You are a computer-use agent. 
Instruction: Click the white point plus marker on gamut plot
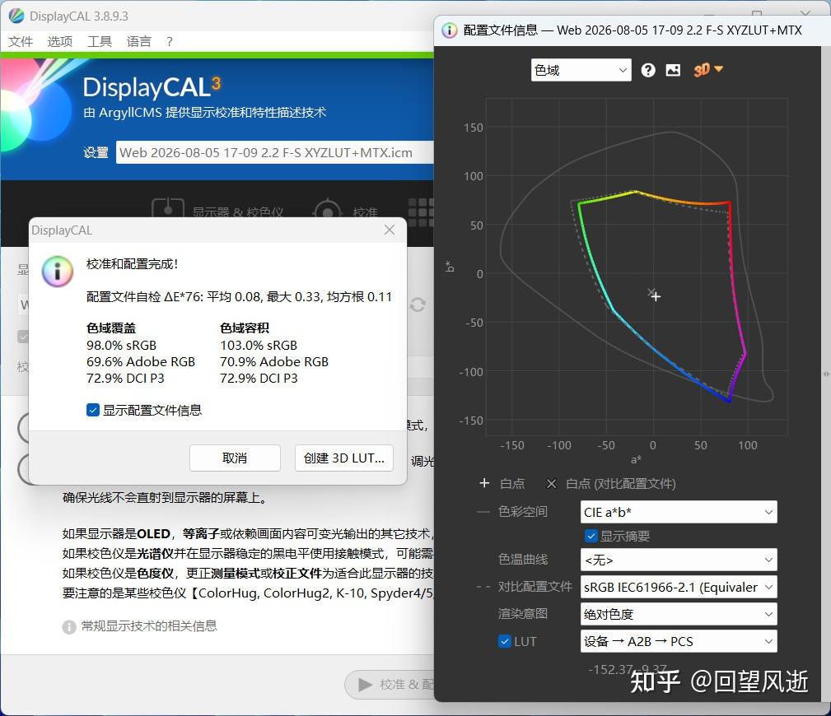point(656,297)
